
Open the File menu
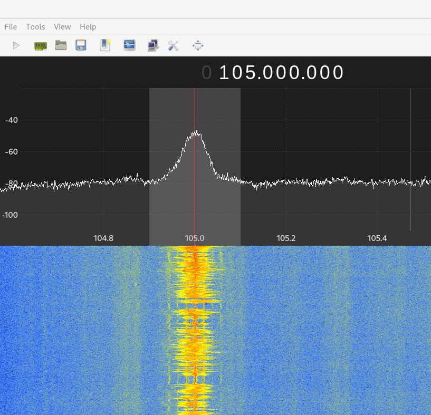pyautogui.click(x=11, y=26)
